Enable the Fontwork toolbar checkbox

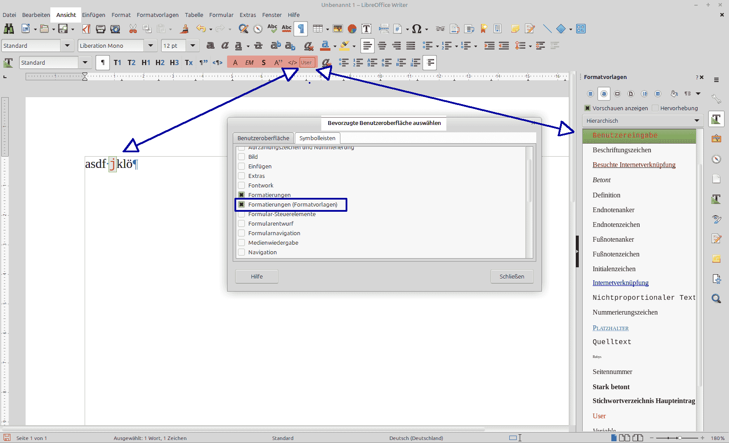click(x=241, y=185)
